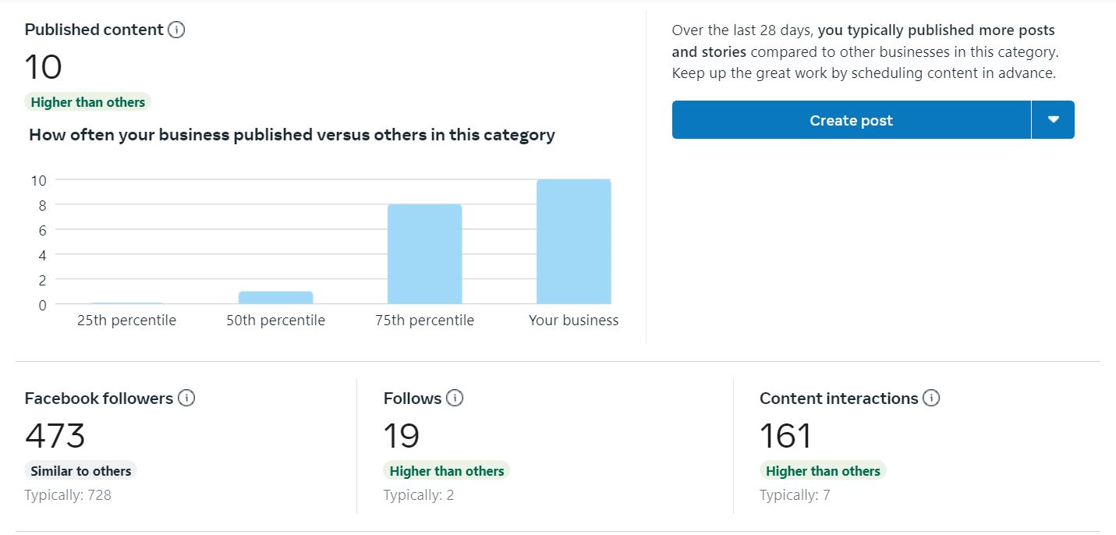Click the 75th percentile bar
The width and height of the screenshot is (1116, 535).
pyautogui.click(x=424, y=254)
